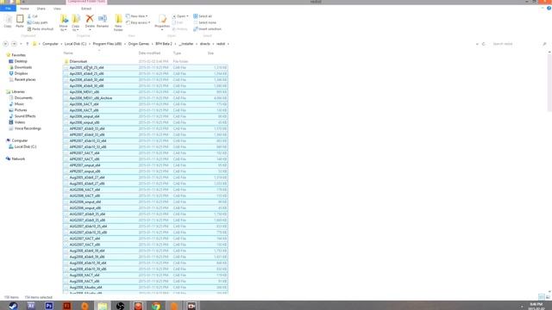This screenshot has height=310, width=552.
Task: Click the Select all icon
Action: pos(196,16)
